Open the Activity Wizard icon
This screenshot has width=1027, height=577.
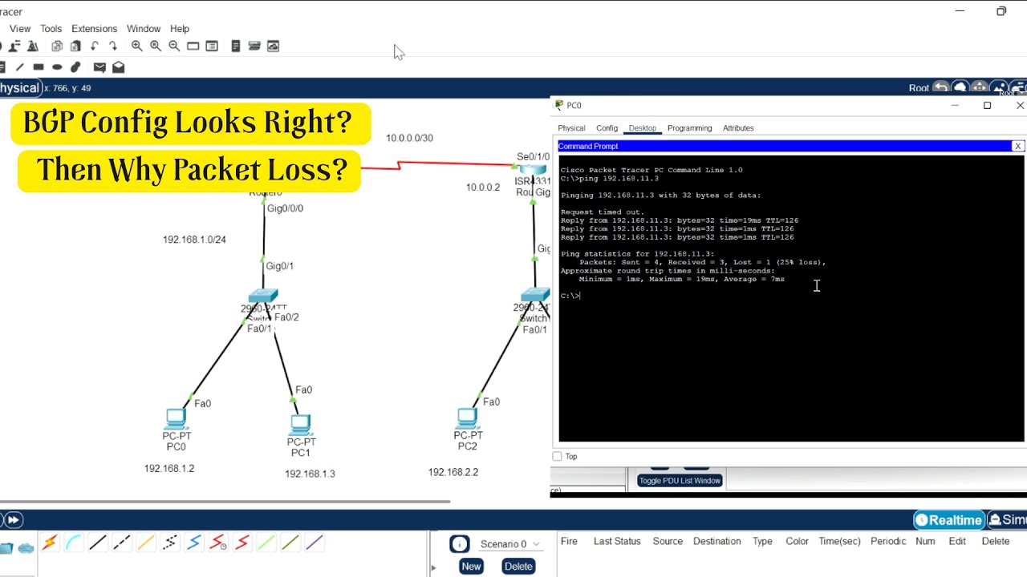(x=33, y=46)
